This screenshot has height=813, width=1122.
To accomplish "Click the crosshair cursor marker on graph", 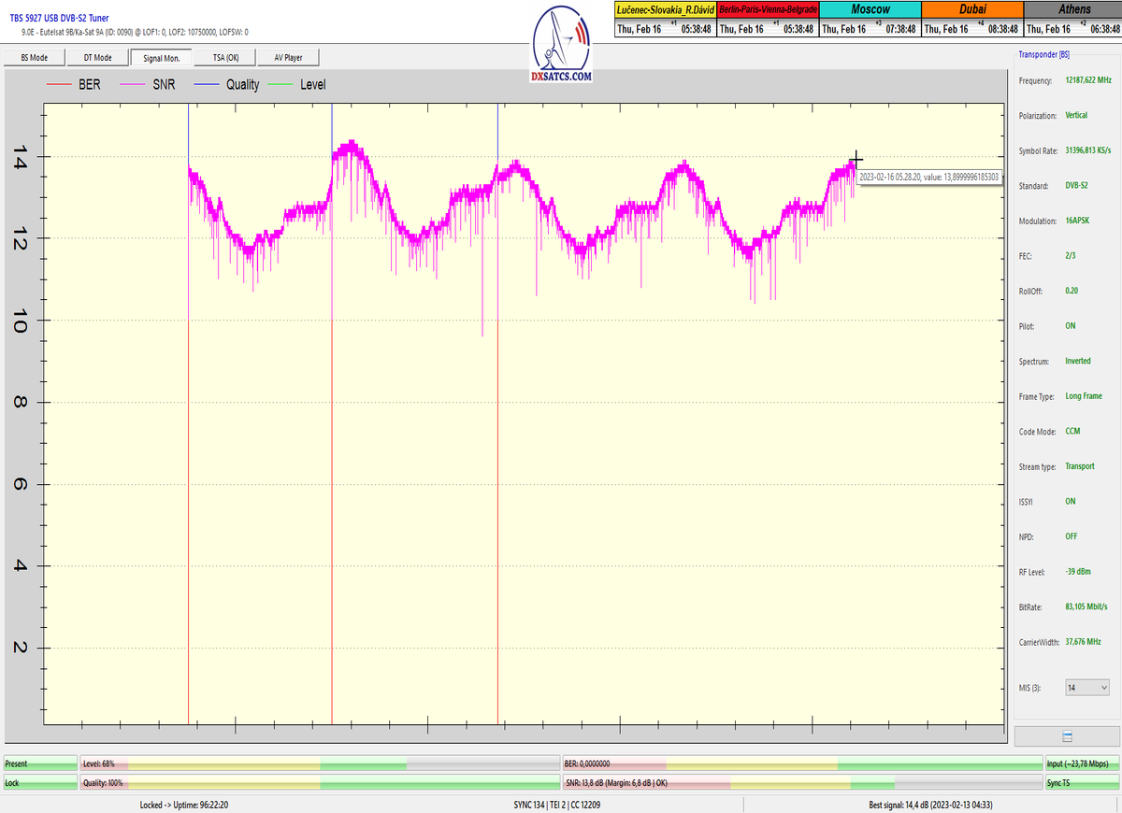I will [856, 160].
